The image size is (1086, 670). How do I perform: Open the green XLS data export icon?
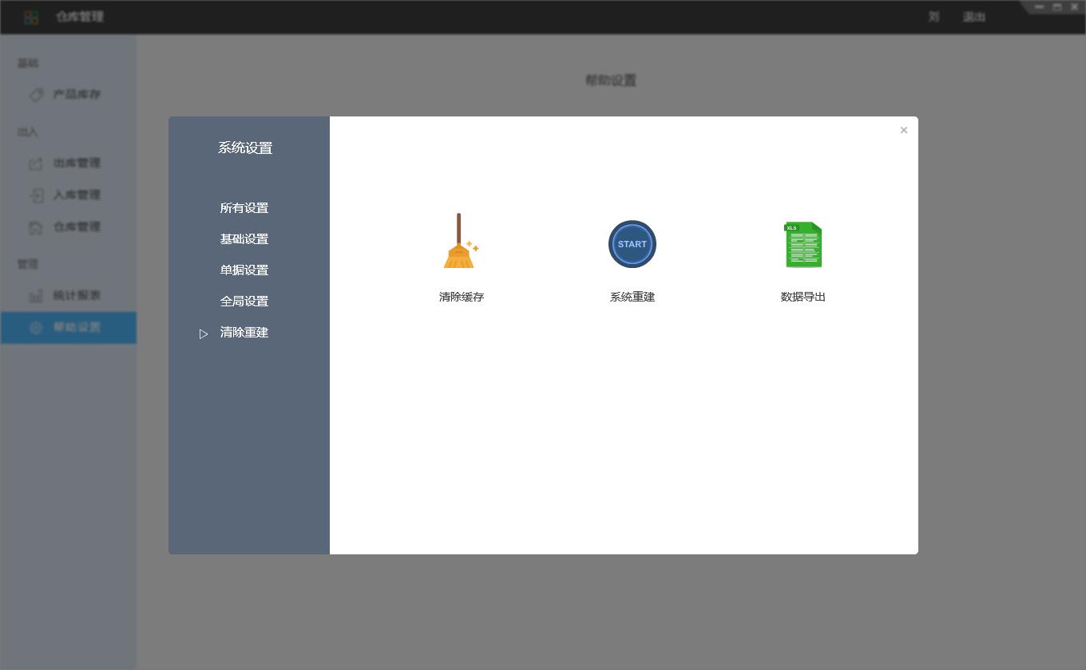click(x=803, y=244)
